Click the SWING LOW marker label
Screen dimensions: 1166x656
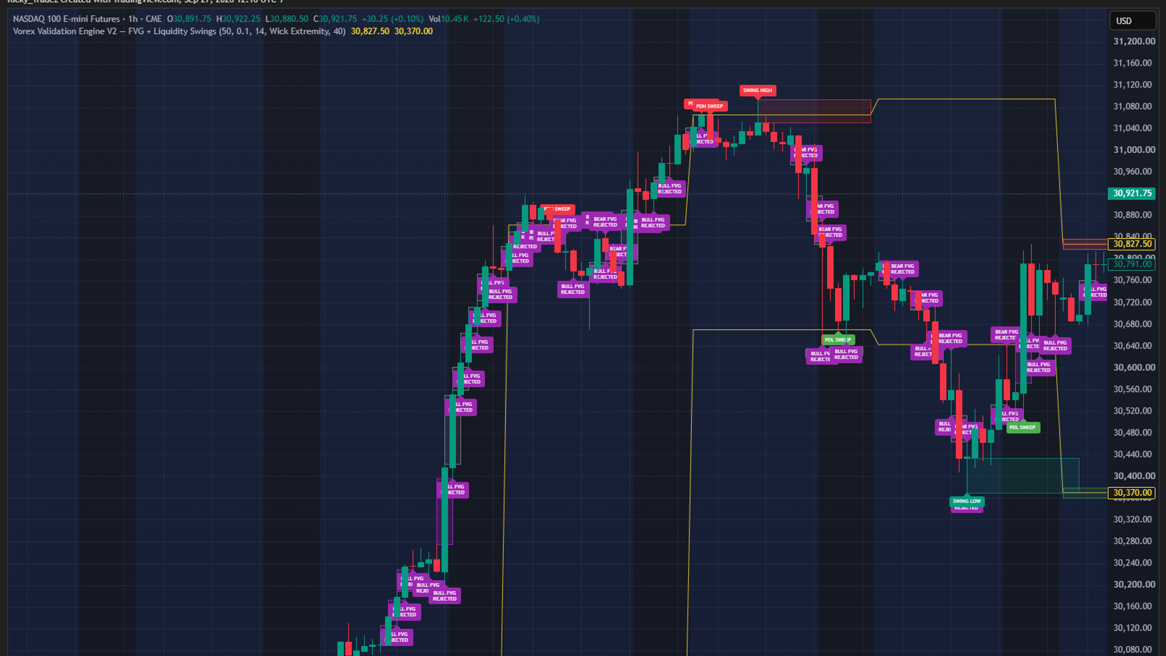(x=966, y=501)
